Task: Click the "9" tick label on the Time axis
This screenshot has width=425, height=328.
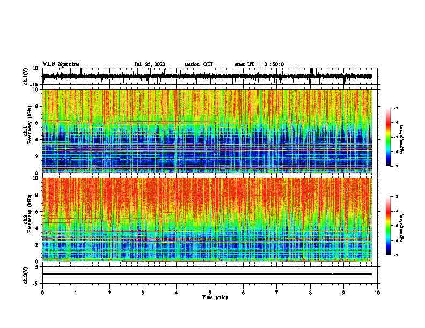Action: 343,293
